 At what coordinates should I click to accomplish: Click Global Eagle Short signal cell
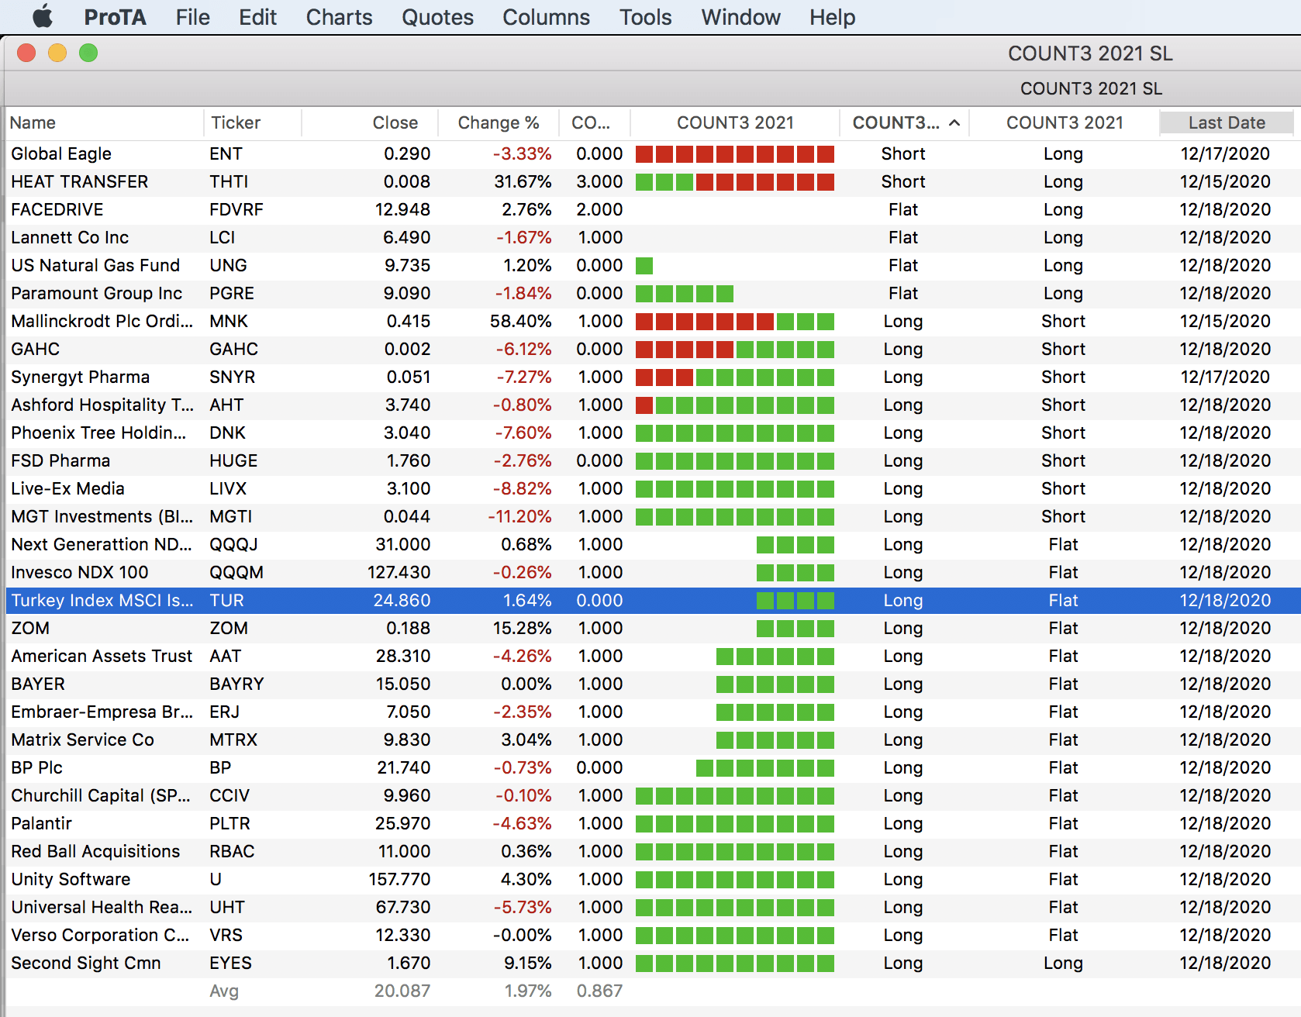coord(903,153)
